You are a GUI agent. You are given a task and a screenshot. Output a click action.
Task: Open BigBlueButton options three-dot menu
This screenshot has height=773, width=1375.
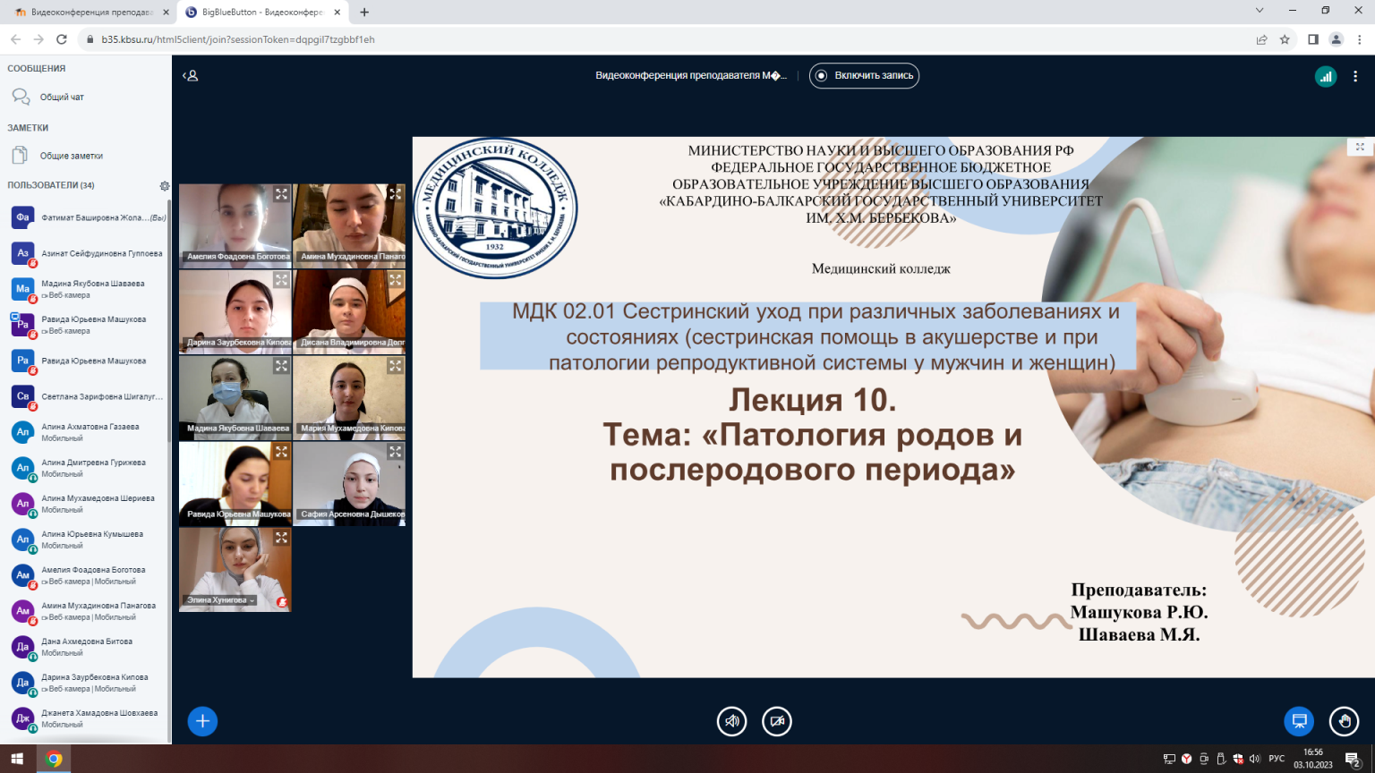(x=1356, y=77)
